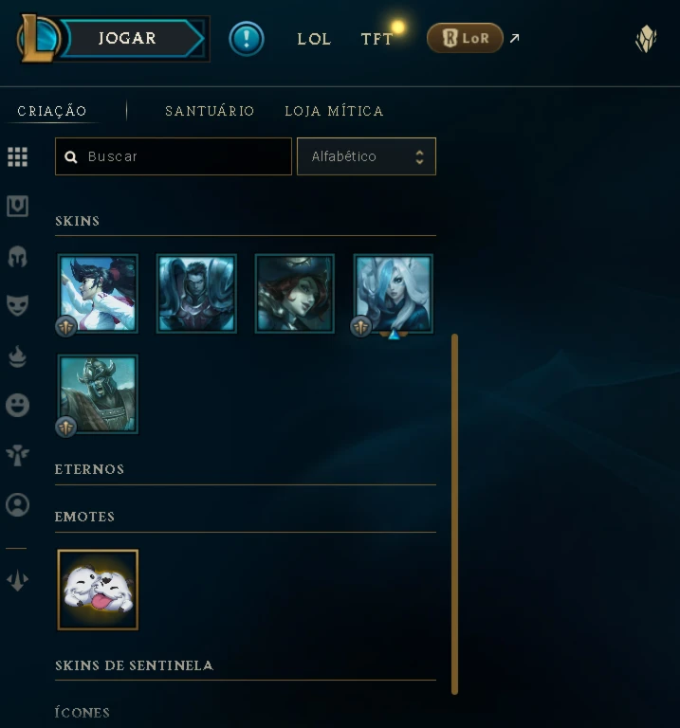Click the JOGAR play button
Image resolution: width=680 pixels, height=728 pixels.
[128, 39]
